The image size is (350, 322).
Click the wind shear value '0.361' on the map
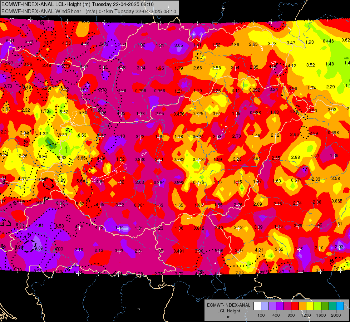(139, 205)
